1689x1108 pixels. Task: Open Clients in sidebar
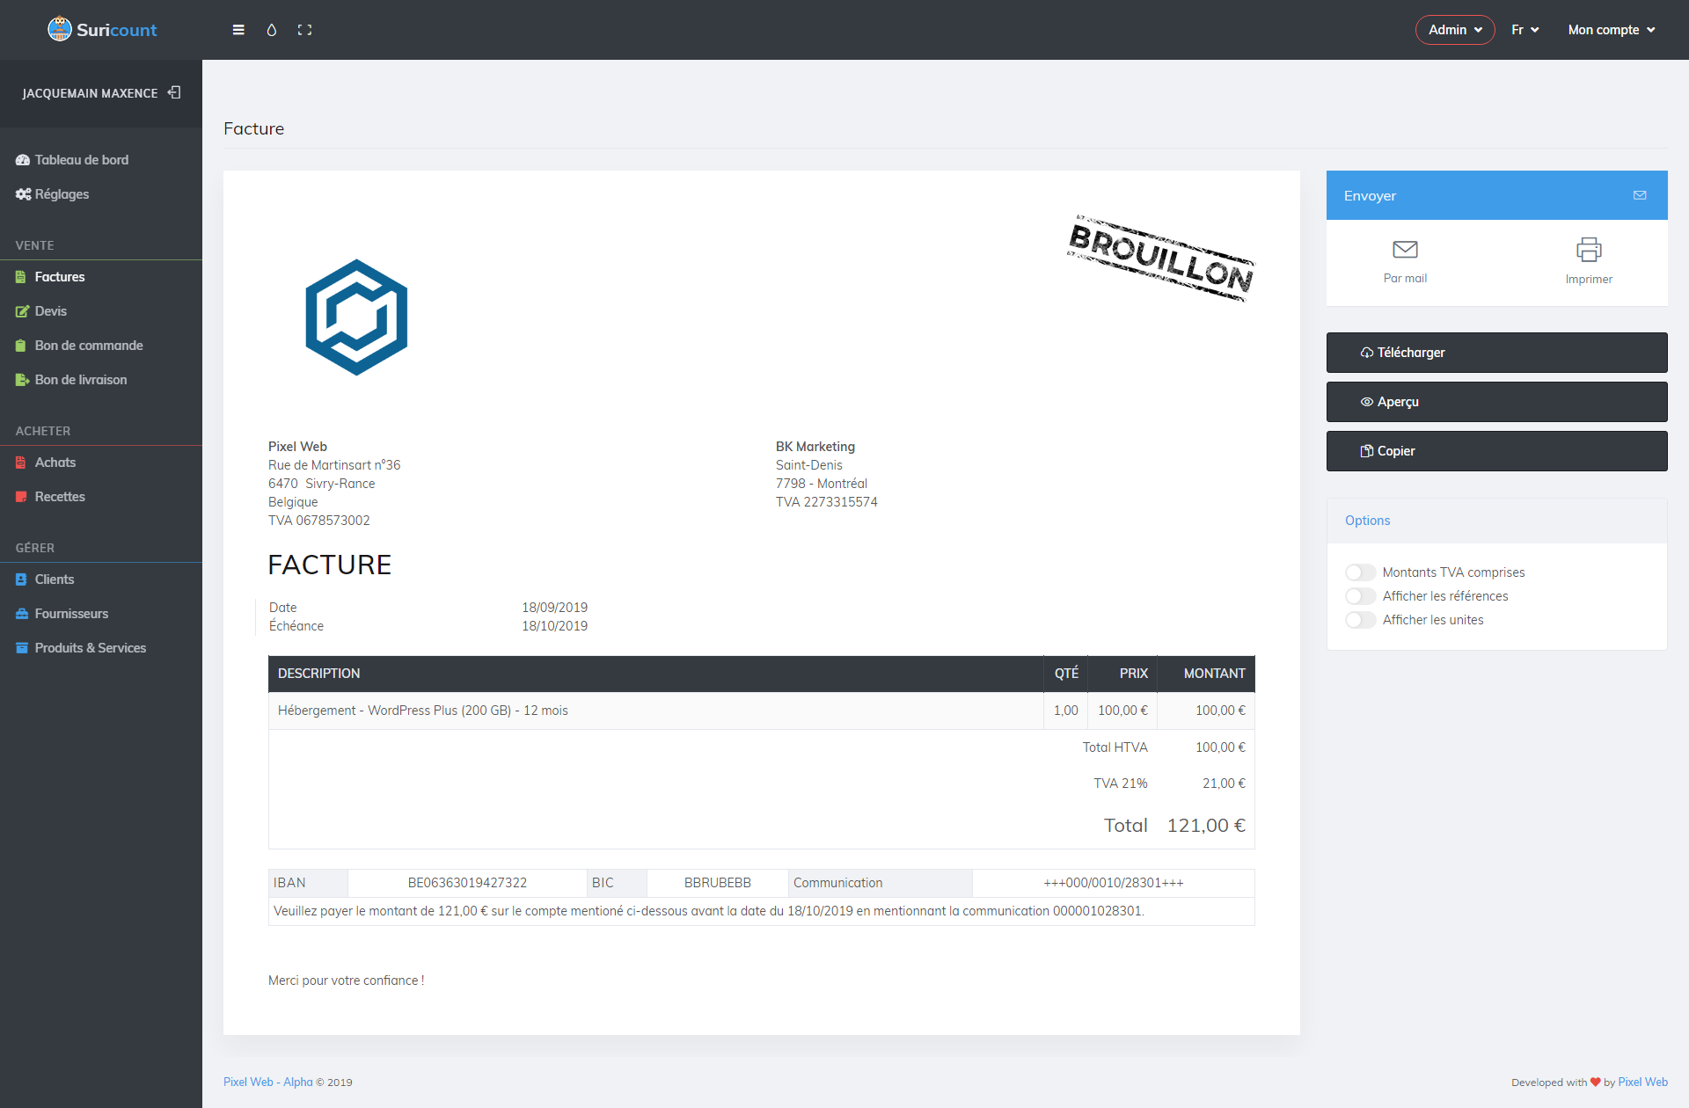pyautogui.click(x=101, y=580)
